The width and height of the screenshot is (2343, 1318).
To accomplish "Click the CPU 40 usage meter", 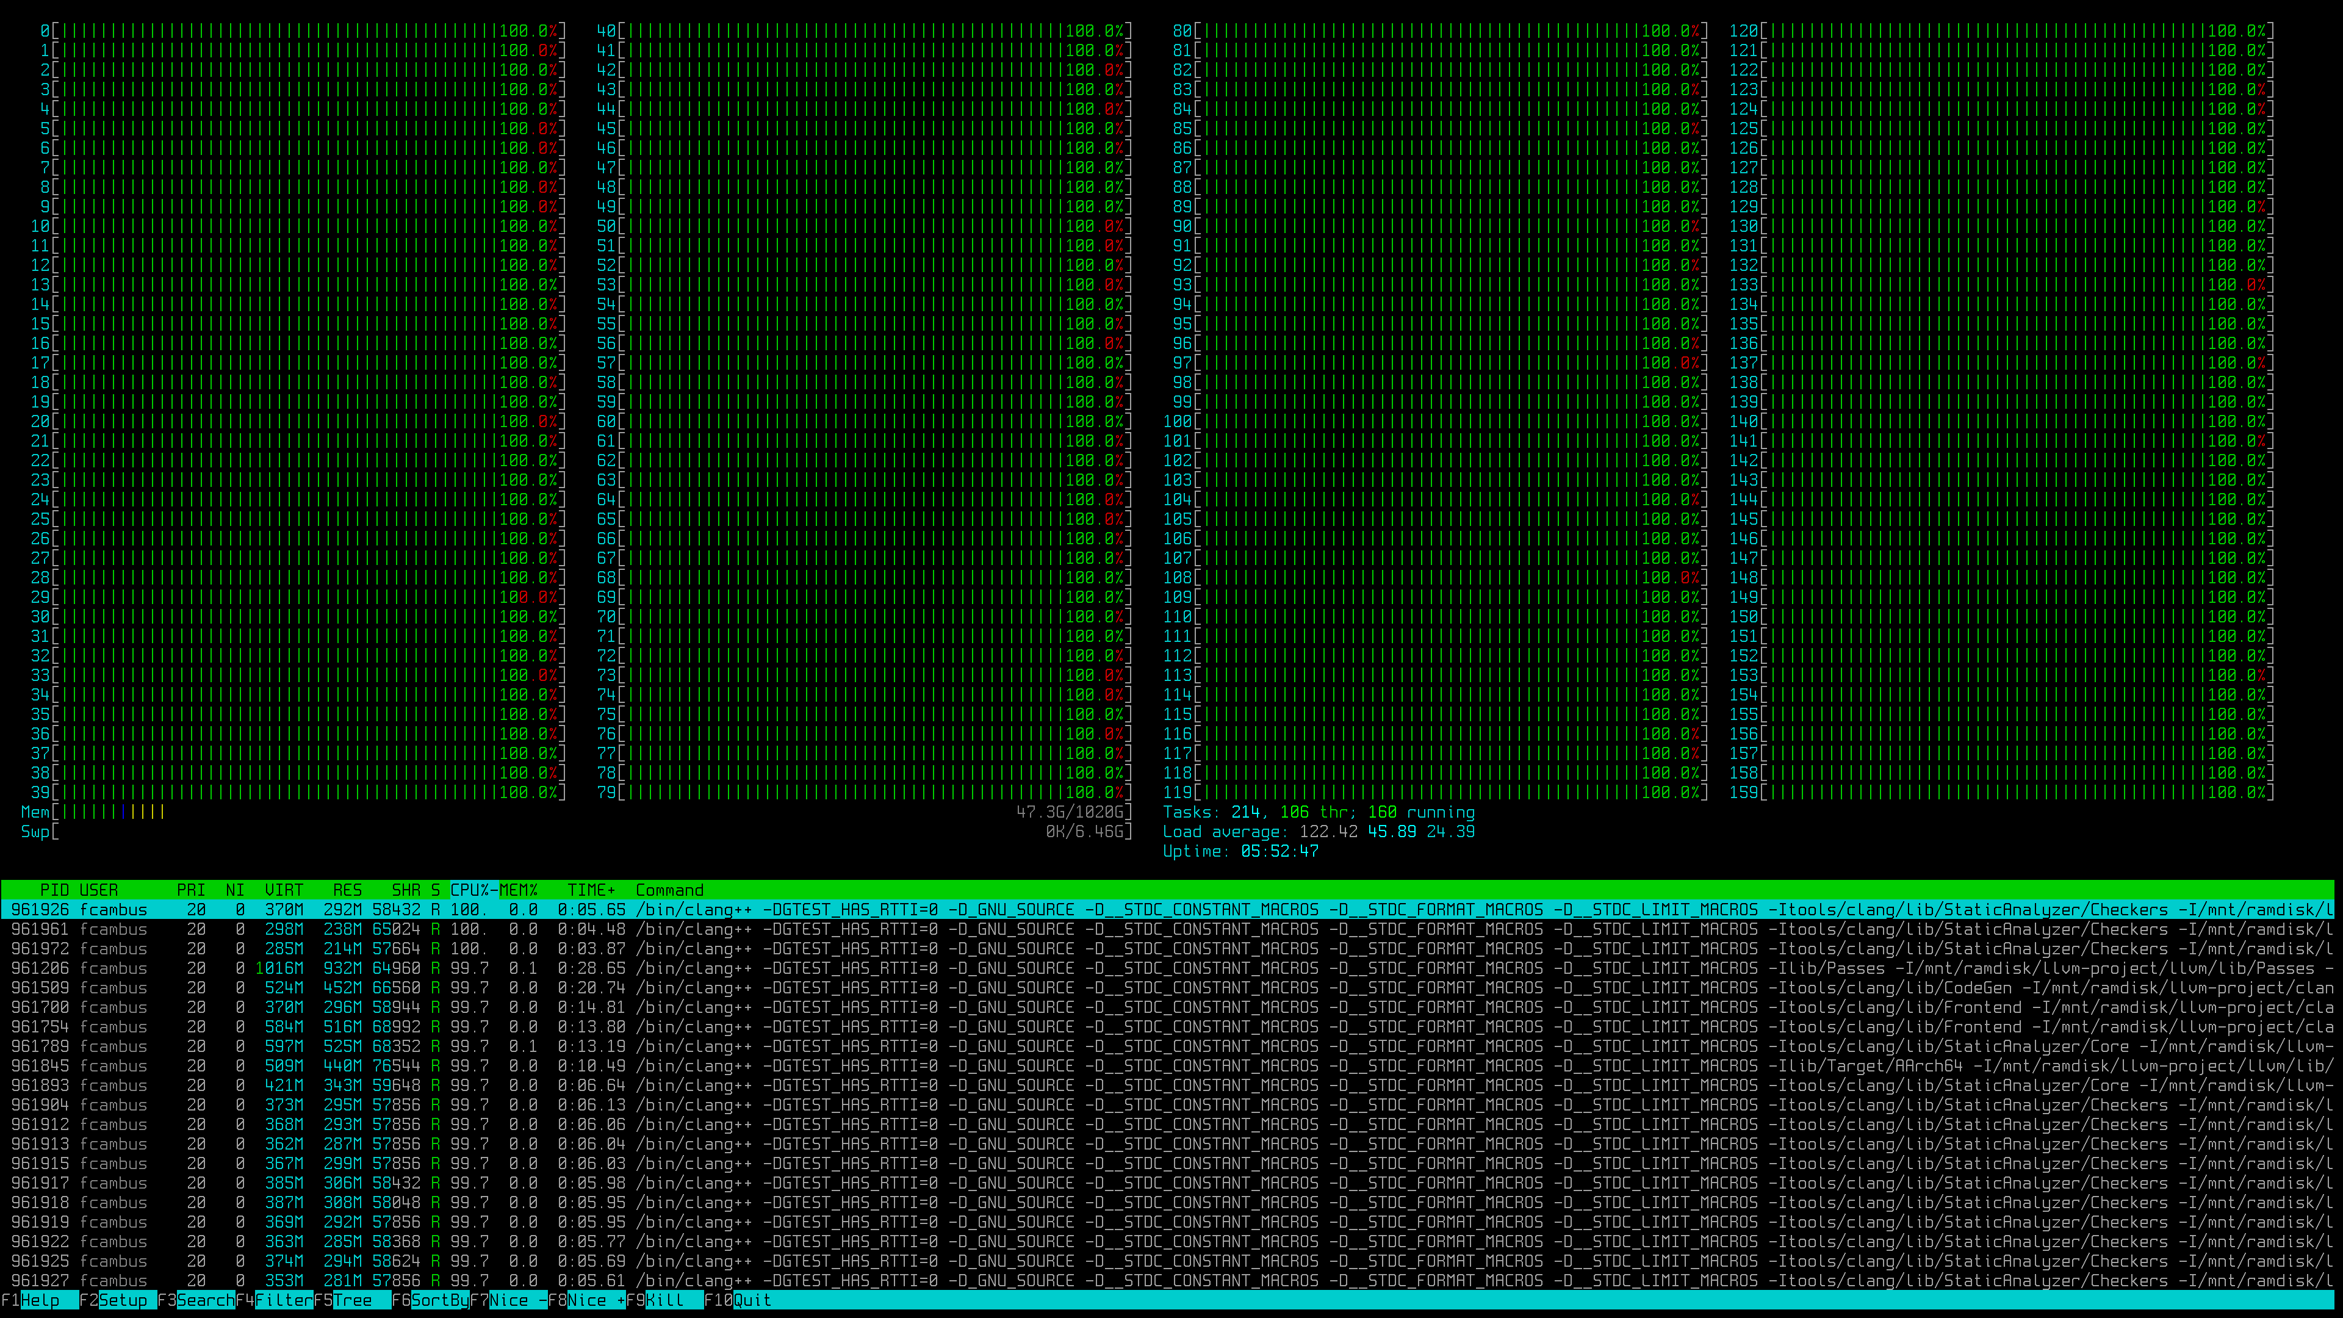I will pyautogui.click(x=864, y=31).
